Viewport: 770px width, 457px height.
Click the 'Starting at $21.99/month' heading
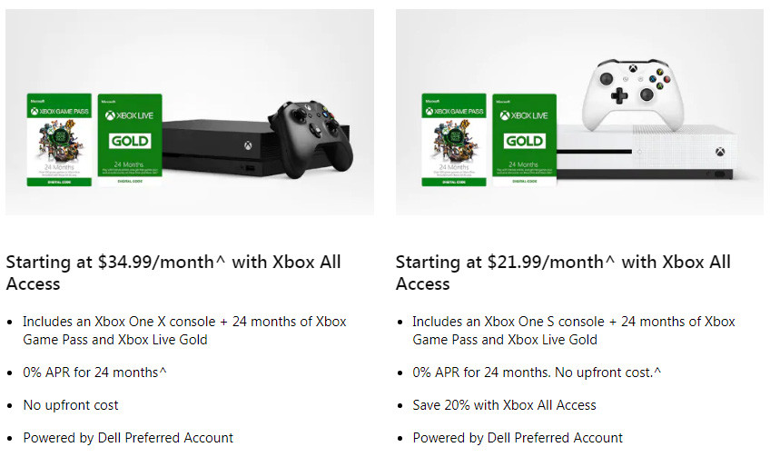[563, 273]
